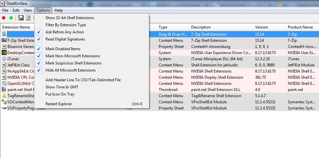This screenshot has height=158, width=319.
Task: Select the paint.net Shell Extension DLL cell
Action: pyautogui.click(x=216, y=90)
